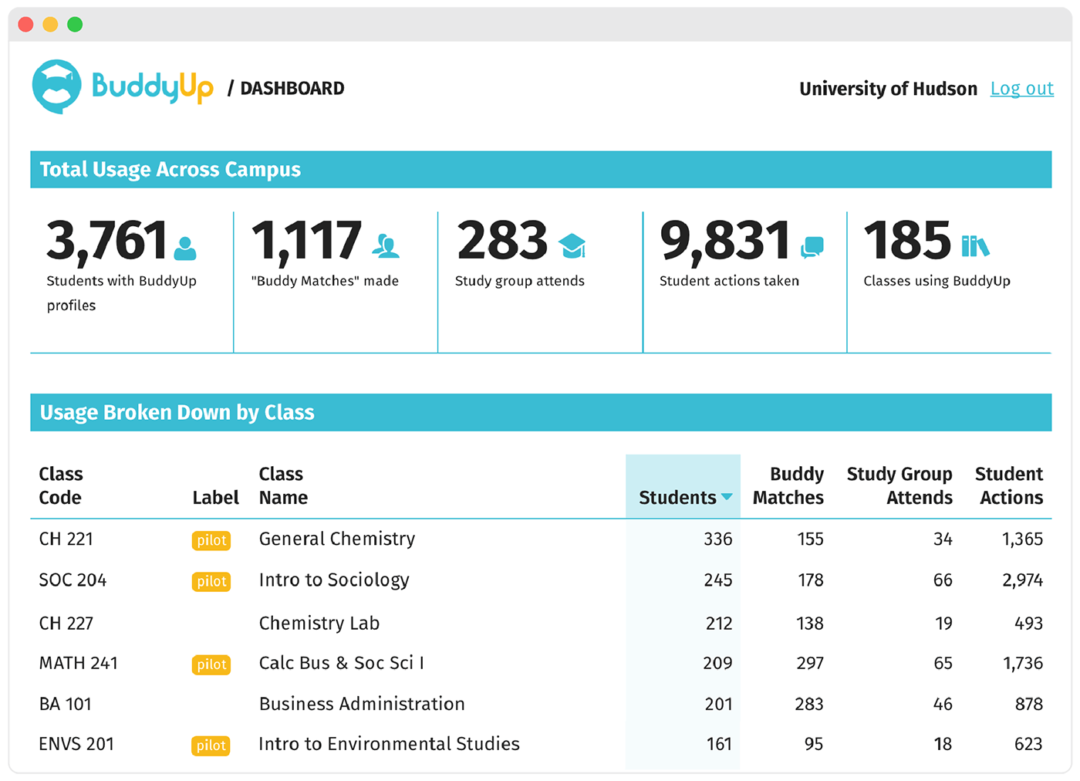Click the buddy match icon beside 1,117
The image size is (1080, 781).
[x=386, y=245]
